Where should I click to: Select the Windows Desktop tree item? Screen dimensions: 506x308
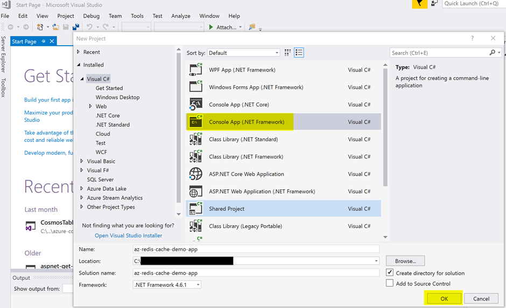click(x=117, y=97)
